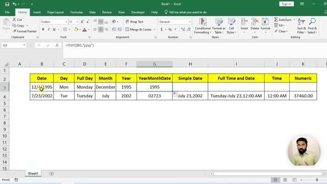The image size is (327, 184).
Task: Toggle Wrap Text
Action: tap(134, 21)
